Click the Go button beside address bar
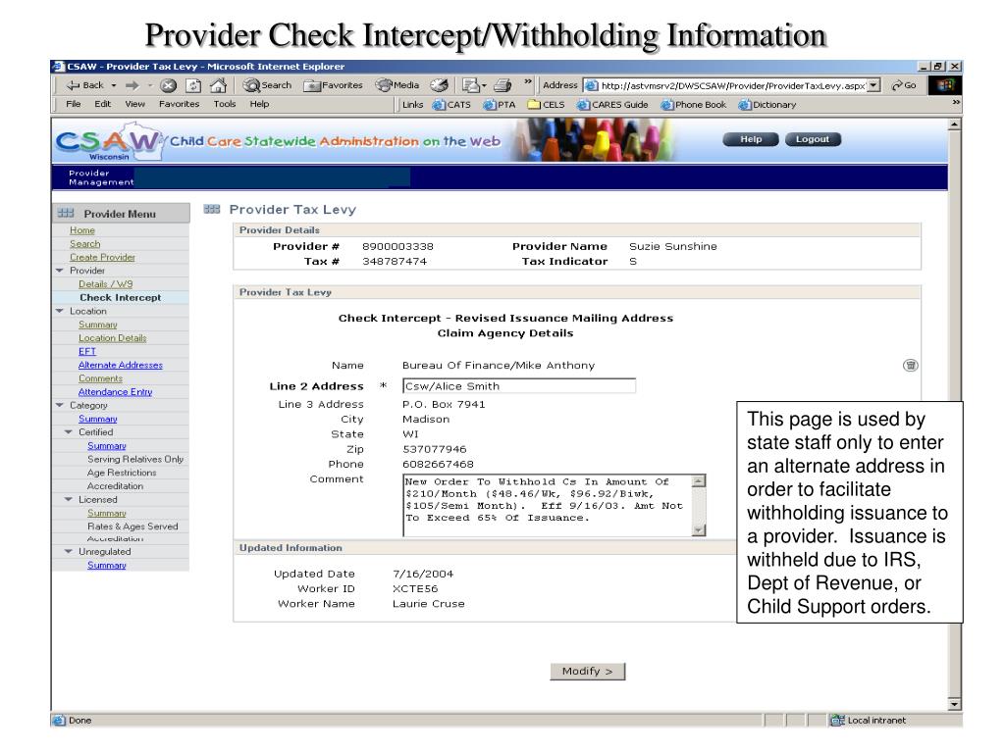The height and width of the screenshot is (753, 1005). [904, 85]
